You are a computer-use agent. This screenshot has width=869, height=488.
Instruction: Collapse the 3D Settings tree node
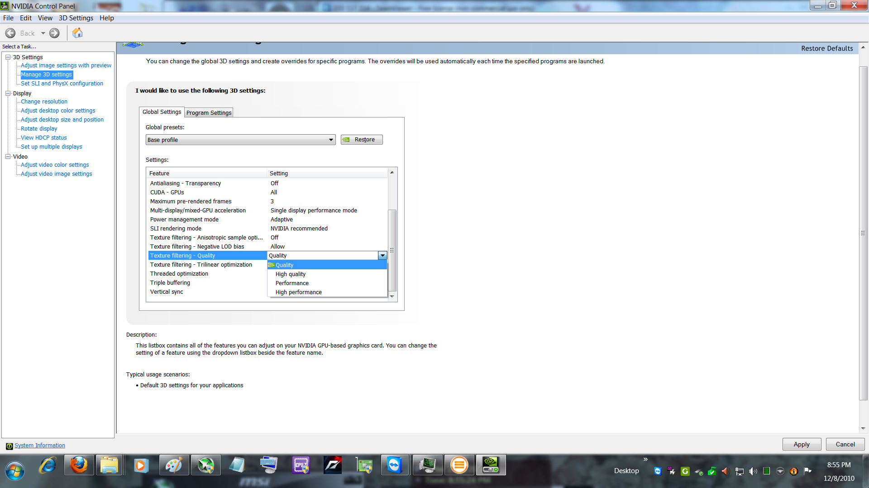click(8, 57)
